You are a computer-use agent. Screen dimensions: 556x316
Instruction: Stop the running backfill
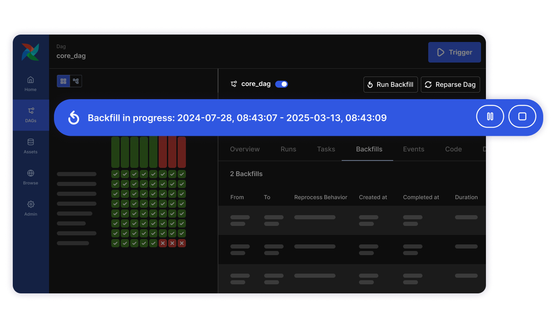tap(522, 116)
